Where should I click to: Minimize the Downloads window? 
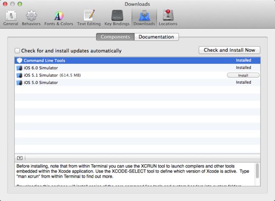(12, 4)
